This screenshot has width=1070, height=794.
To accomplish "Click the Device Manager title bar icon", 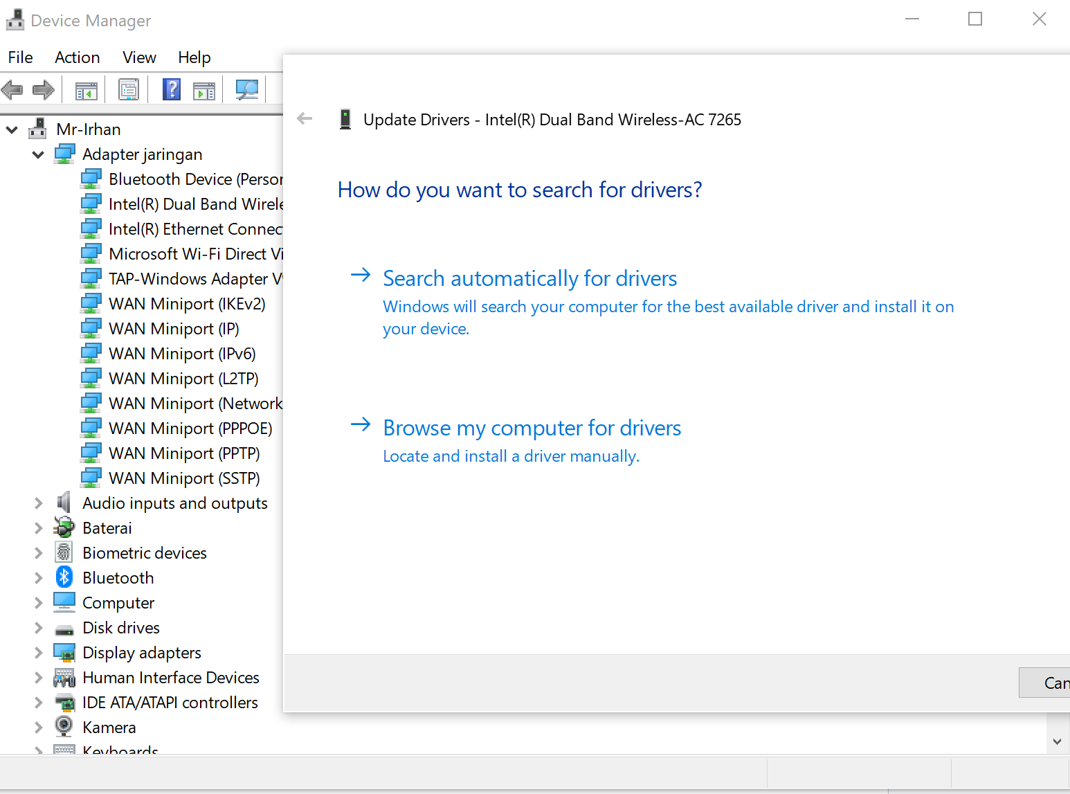I will click(15, 20).
